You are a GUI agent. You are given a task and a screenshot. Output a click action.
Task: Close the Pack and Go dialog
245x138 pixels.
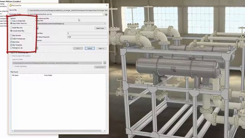pos(107,5)
